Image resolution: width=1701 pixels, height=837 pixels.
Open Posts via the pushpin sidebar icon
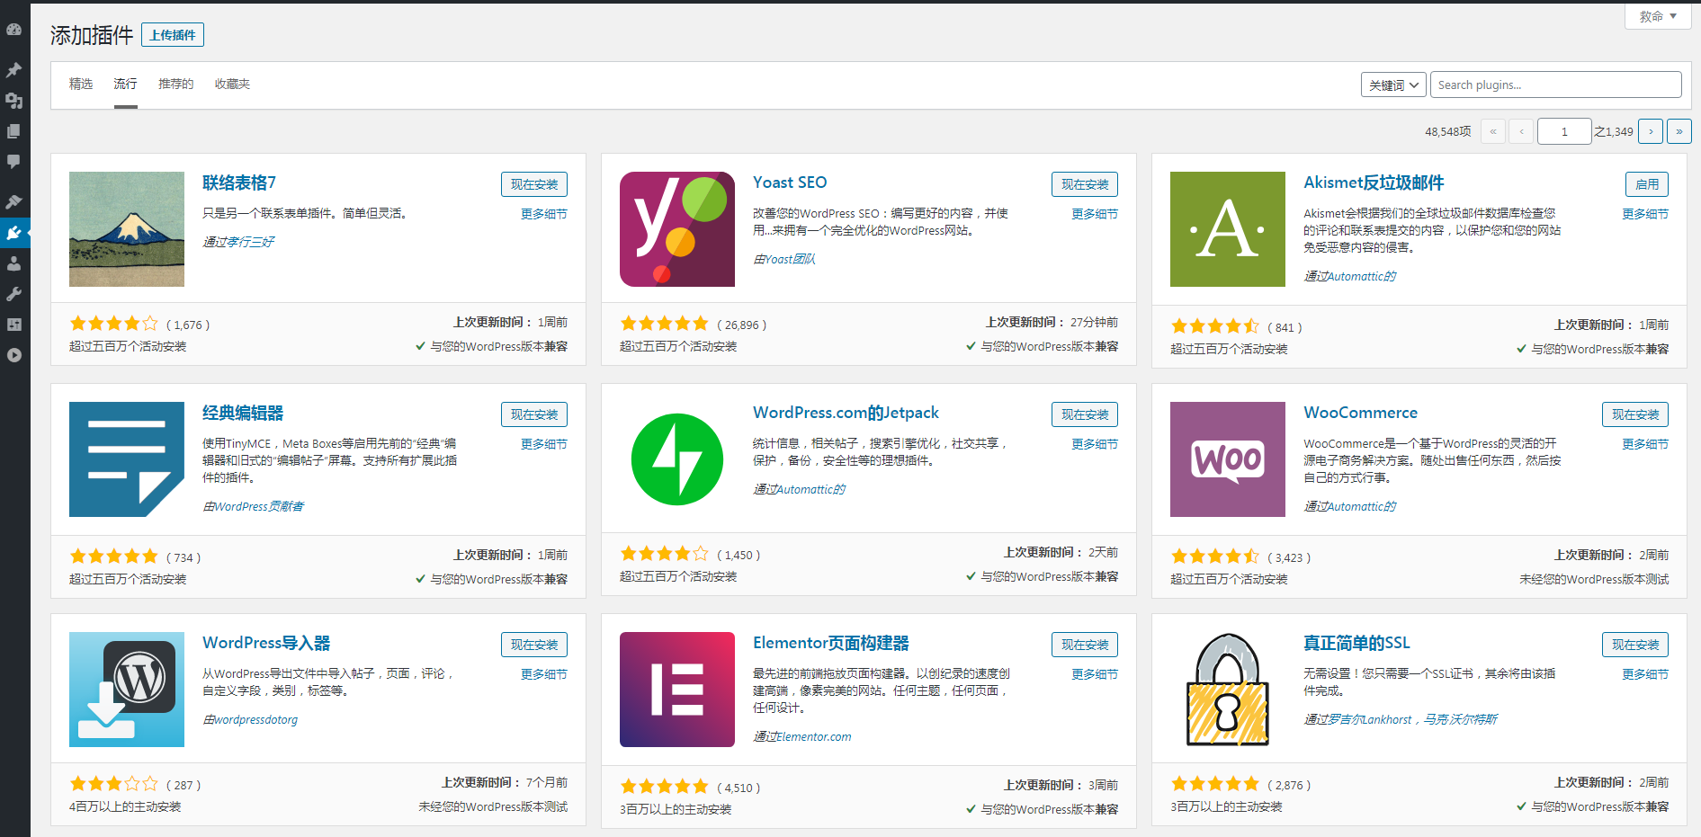13,69
